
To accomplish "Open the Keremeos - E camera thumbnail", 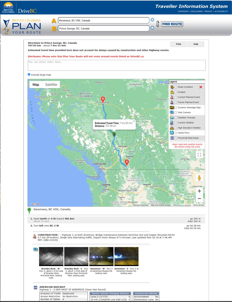I will point(126,256).
